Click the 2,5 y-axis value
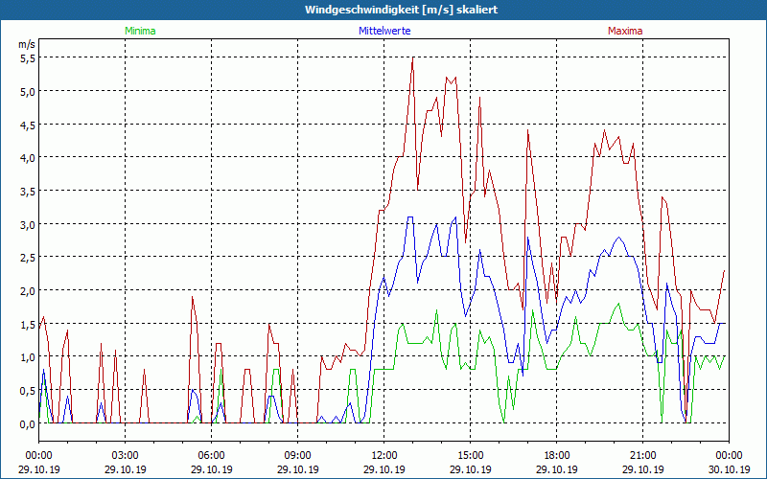 tap(28, 258)
